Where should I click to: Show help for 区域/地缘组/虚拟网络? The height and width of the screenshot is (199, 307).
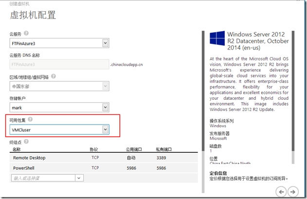click(53, 76)
